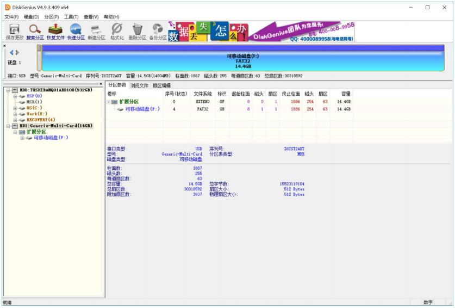Screen dimensions: 455x308
Task: Select the RECOVERY(4) partition
Action: click(41, 120)
